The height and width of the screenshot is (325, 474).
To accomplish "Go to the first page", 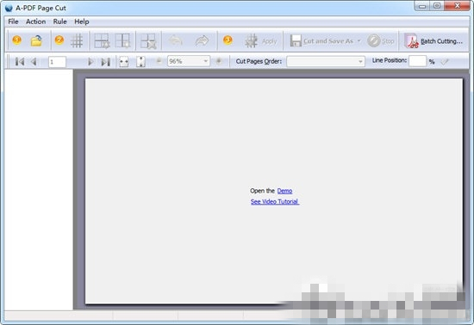I will tap(20, 62).
